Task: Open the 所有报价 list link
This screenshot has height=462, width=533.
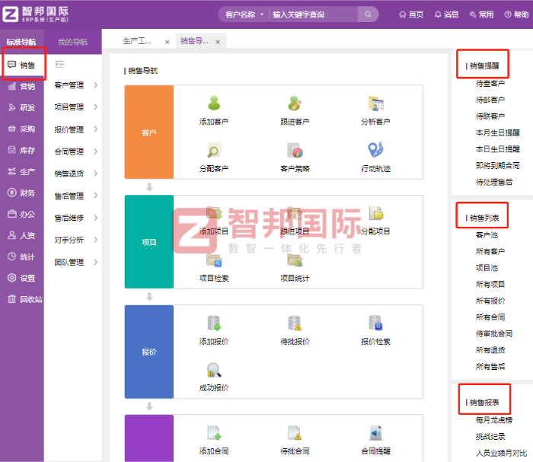Action: click(490, 301)
